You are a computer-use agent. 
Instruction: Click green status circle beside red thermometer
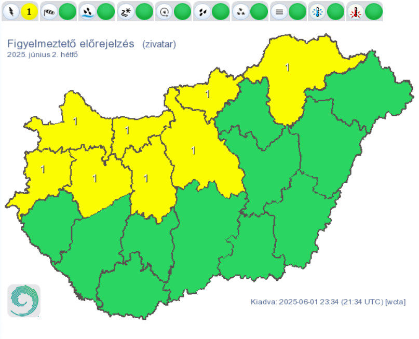click(x=374, y=11)
